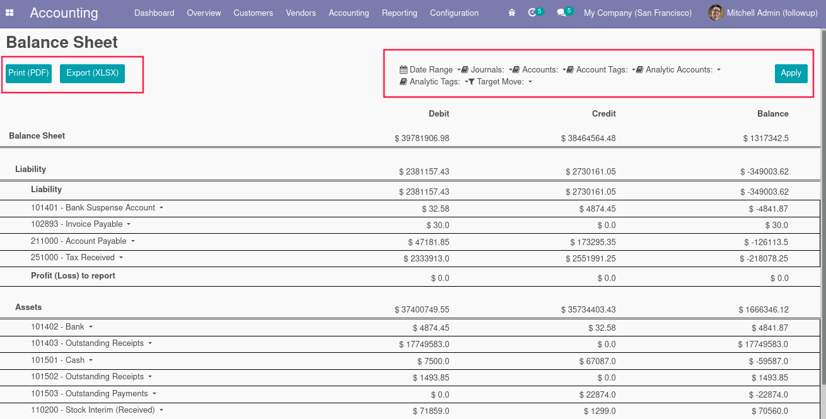The image size is (826, 419).
Task: Open the Reporting menu
Action: (x=399, y=13)
